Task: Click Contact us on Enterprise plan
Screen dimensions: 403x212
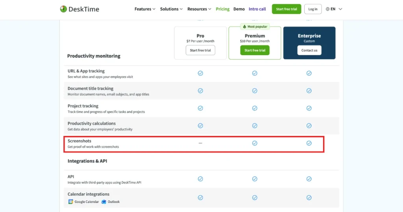Action: coord(309,50)
